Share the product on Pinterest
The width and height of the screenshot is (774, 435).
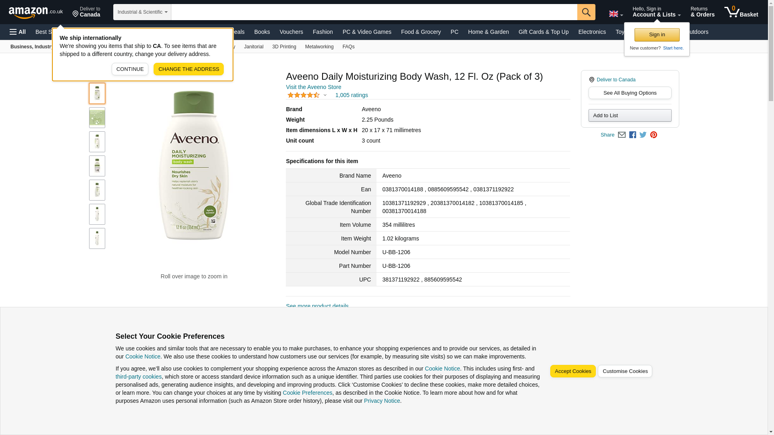[x=653, y=135]
